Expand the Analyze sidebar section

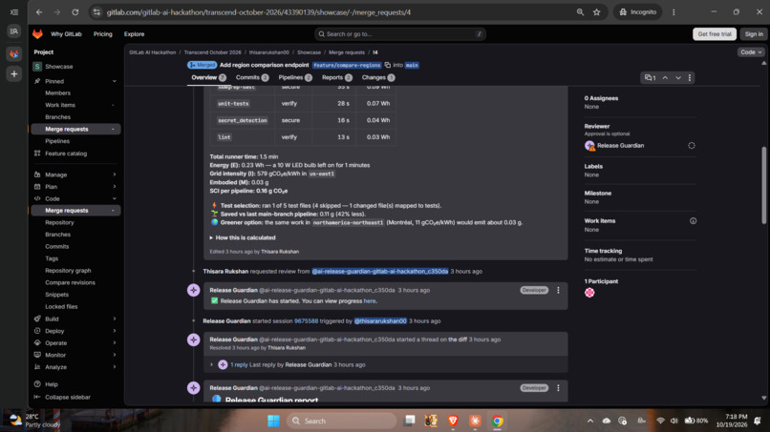[115, 367]
